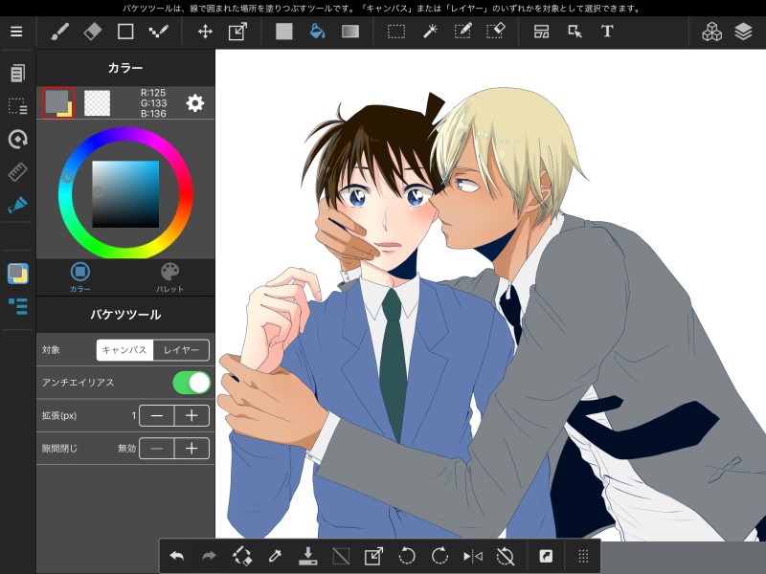The height and width of the screenshot is (574, 766).
Task: Choose the transparent color swatch
Action: [98, 103]
